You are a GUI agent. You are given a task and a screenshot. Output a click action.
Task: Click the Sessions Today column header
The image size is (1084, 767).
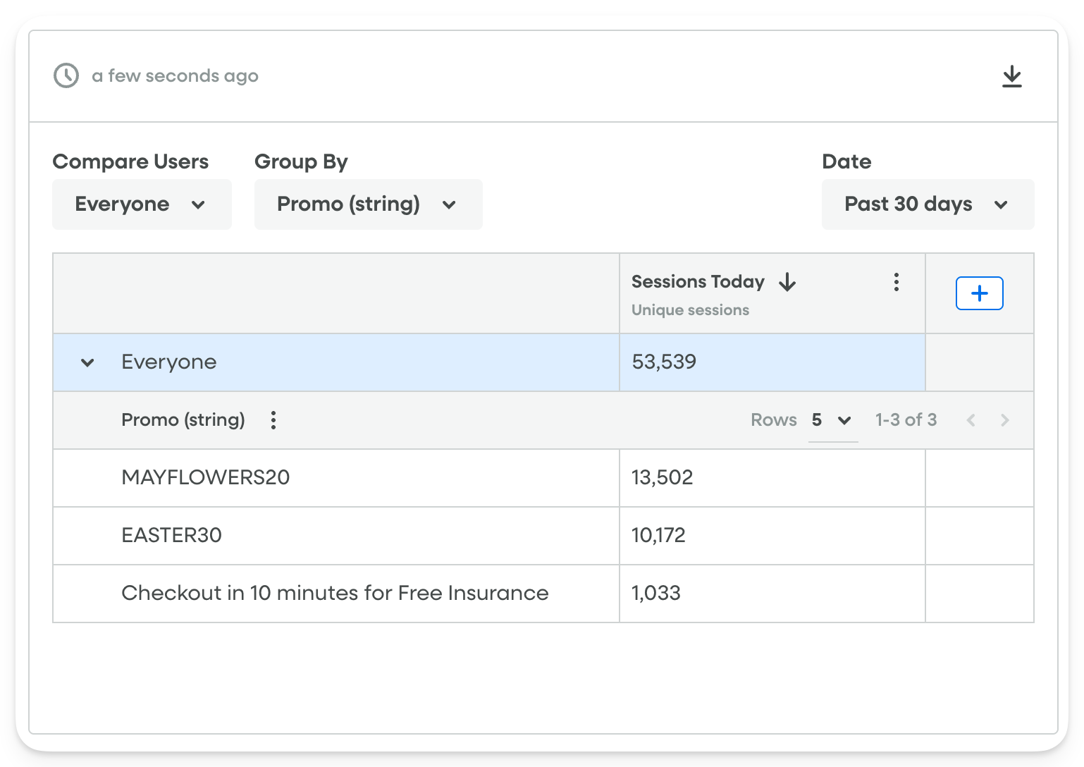point(698,281)
